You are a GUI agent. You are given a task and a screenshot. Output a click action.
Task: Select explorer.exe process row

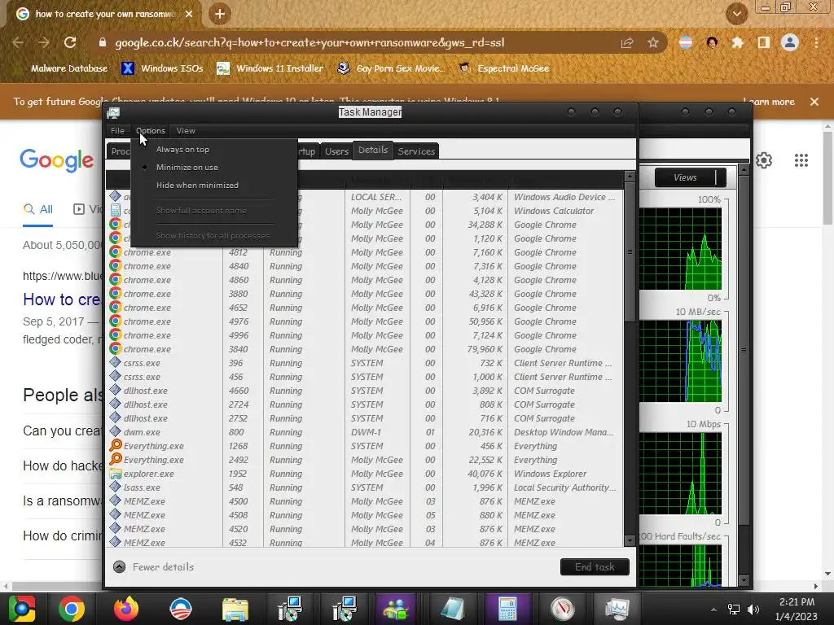[365, 474]
